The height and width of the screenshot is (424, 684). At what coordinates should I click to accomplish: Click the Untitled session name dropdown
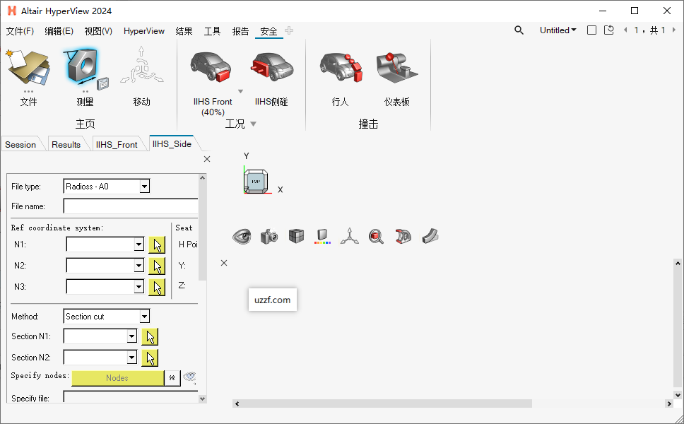(x=558, y=30)
